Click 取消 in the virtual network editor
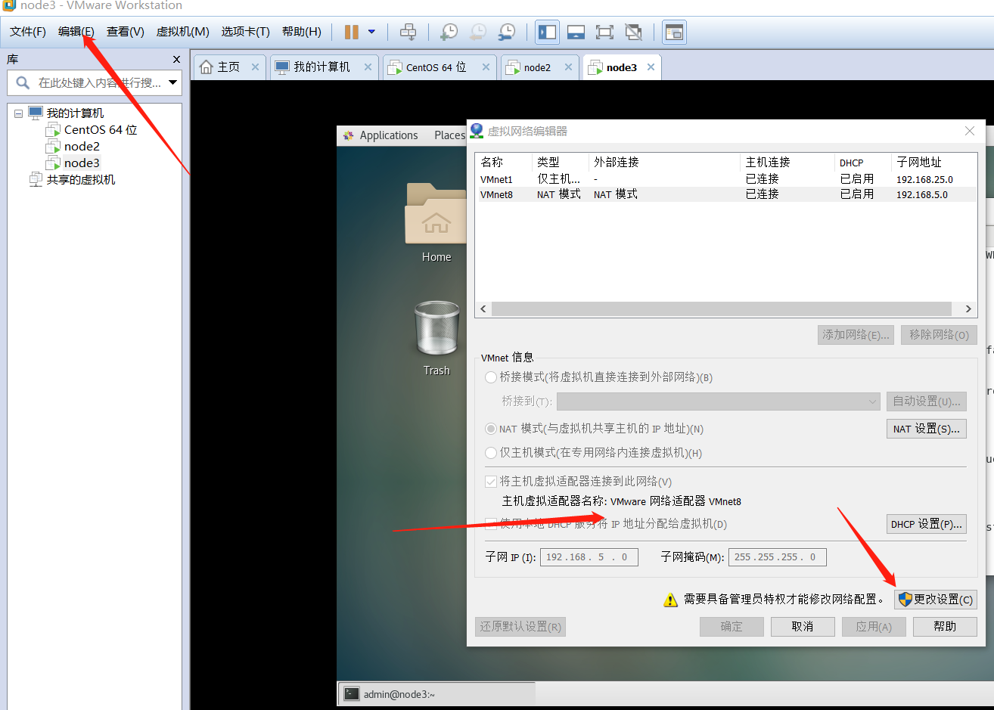Image resolution: width=994 pixels, height=710 pixels. click(803, 627)
